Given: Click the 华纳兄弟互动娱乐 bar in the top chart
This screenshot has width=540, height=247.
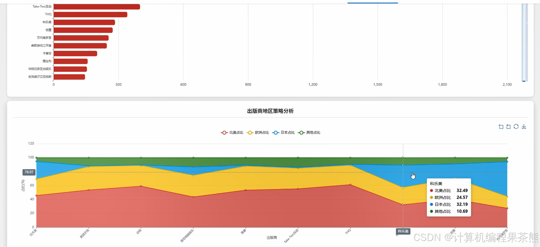Looking at the screenshot, I should coord(70,69).
